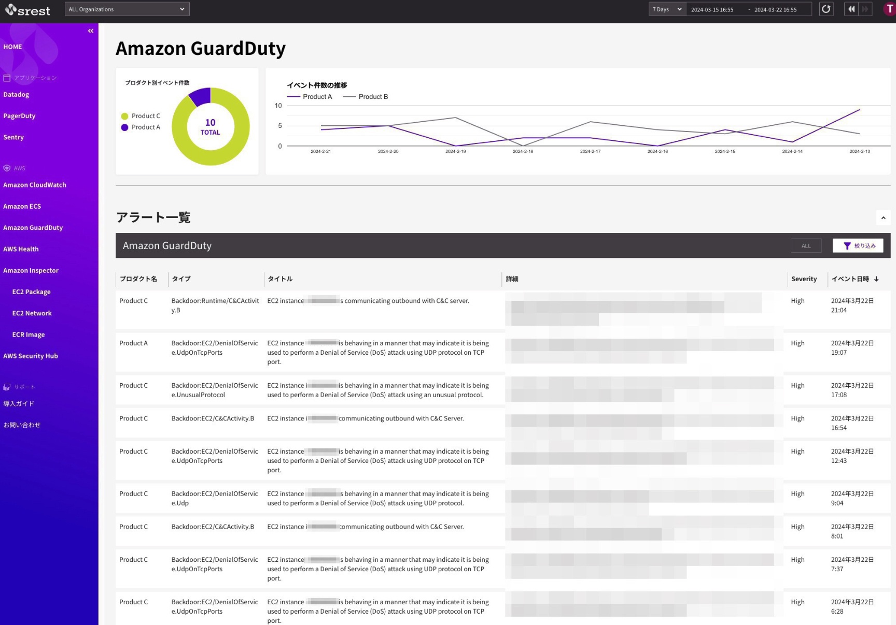The height and width of the screenshot is (625, 896).
Task: Open the ALL Organizations dropdown
Action: [x=127, y=9]
